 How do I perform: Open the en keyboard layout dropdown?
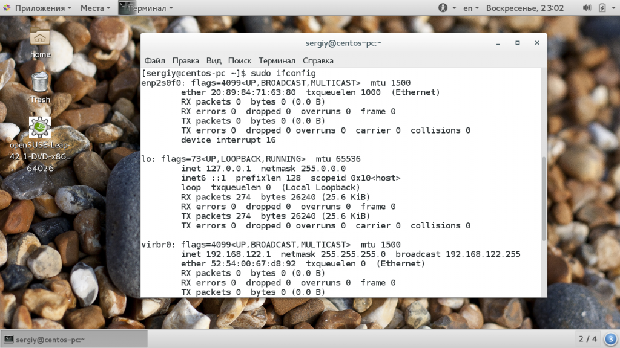[471, 8]
